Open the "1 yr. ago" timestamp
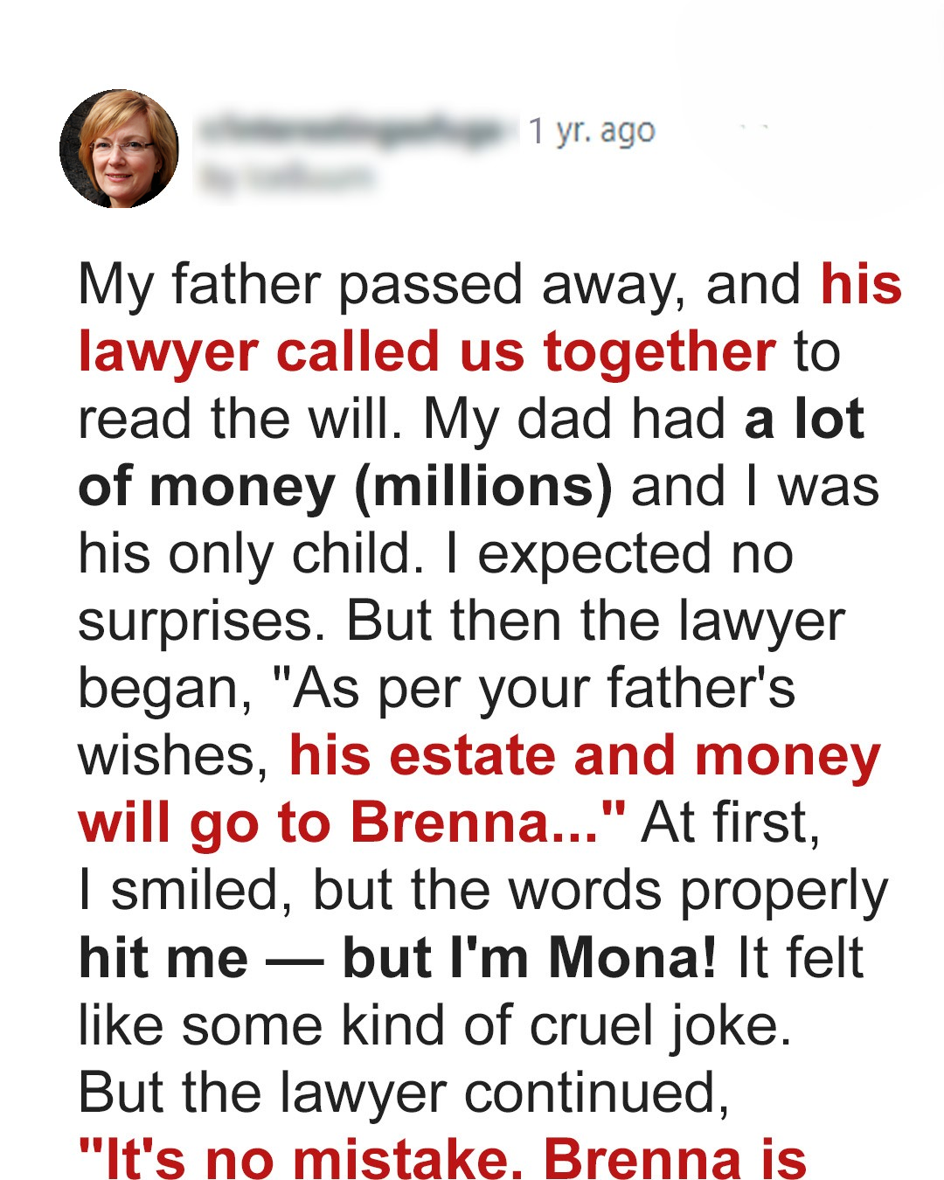This screenshot has height=1180, width=944. (x=592, y=131)
